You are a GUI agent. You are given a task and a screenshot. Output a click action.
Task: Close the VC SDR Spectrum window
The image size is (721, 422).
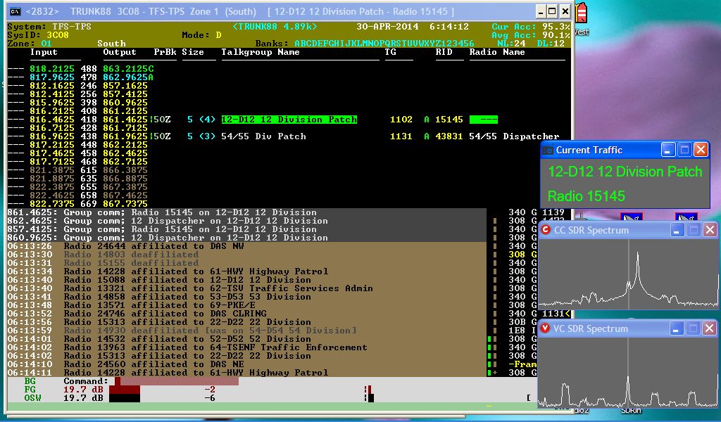709,328
